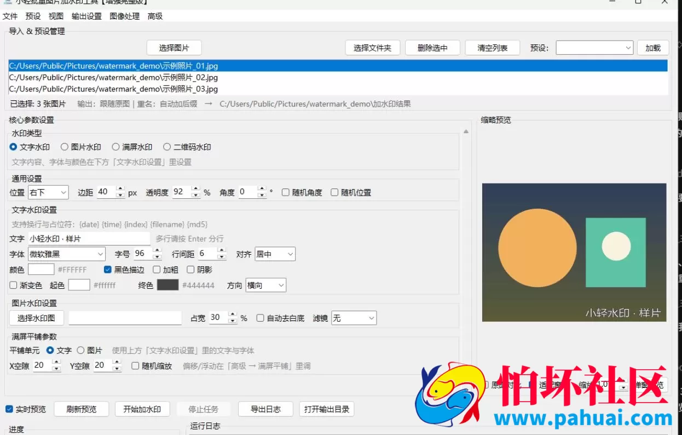The height and width of the screenshot is (435, 682).
Task: Start watermarking with 开始加水印
Action: pos(142,409)
